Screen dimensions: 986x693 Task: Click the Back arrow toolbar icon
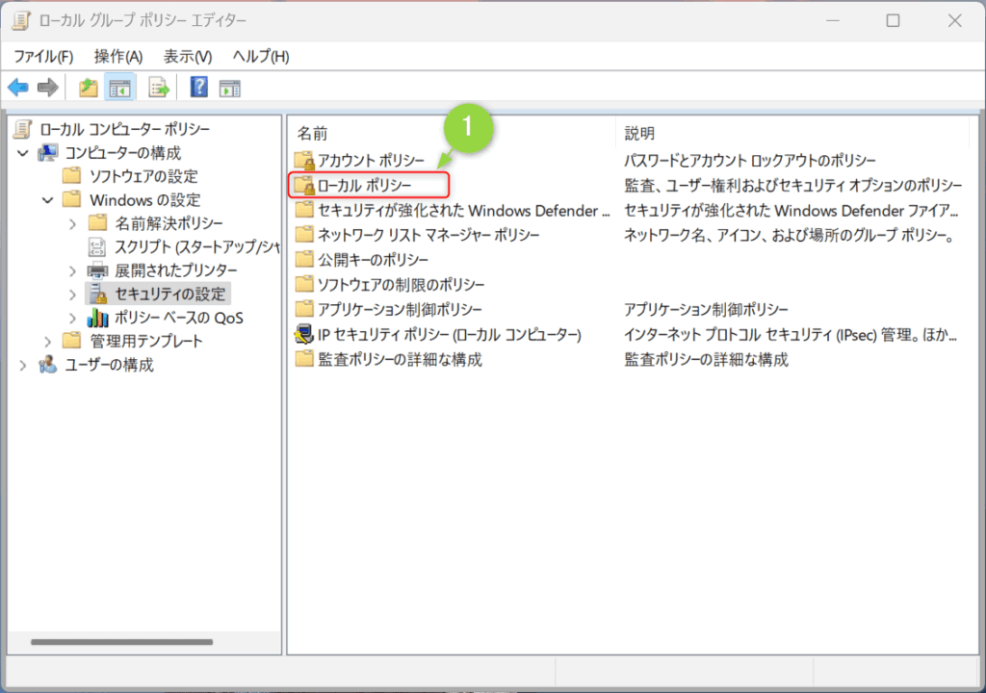(17, 88)
